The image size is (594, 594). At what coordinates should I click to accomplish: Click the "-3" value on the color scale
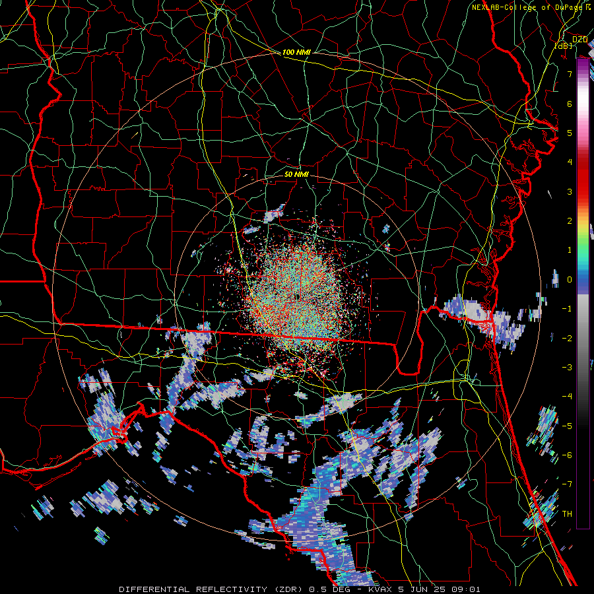567,368
